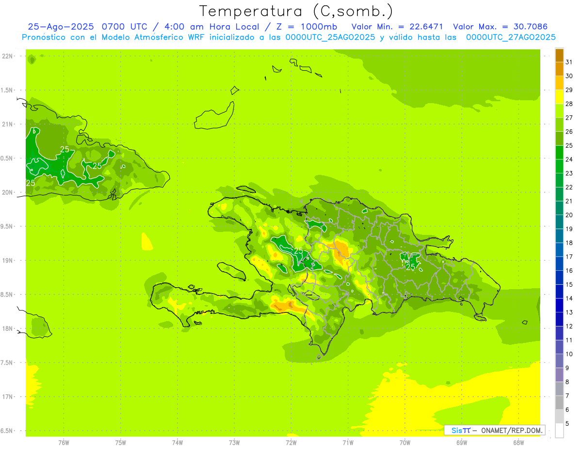Click legend swatch between 29 and 30

[559, 83]
